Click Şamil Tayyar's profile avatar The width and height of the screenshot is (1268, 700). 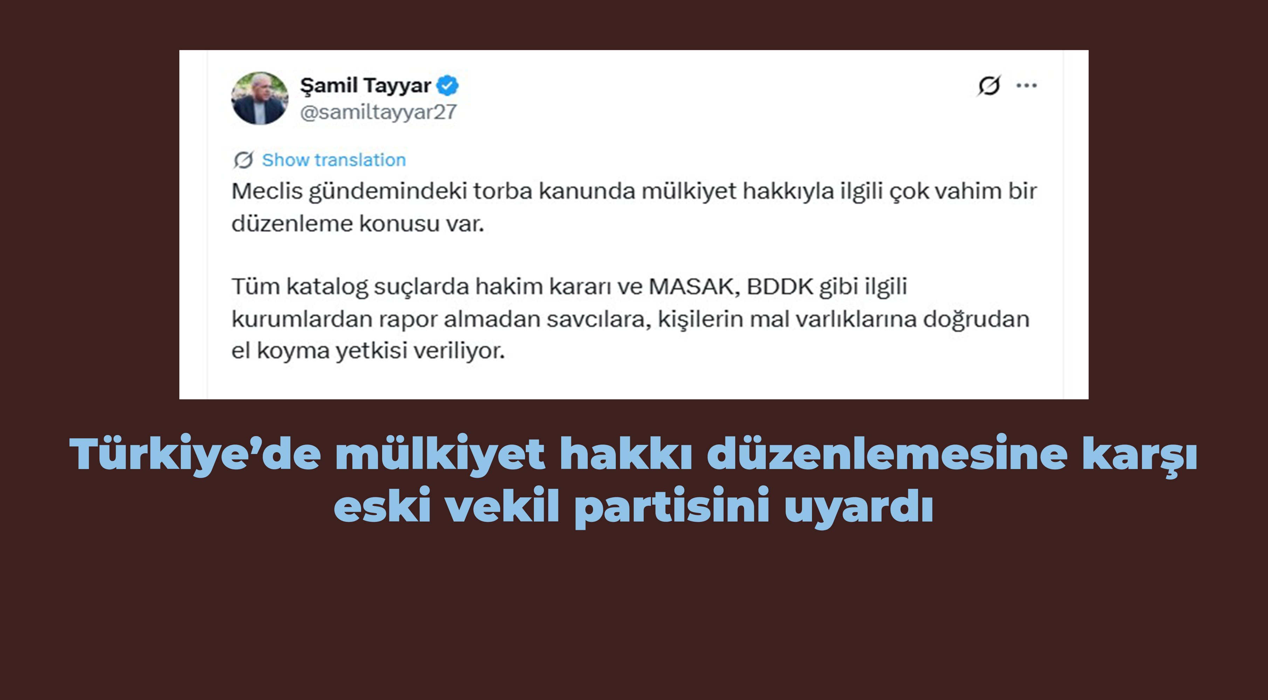(260, 98)
